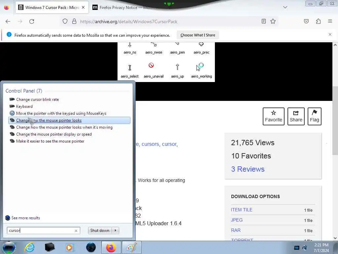Click the scrollbar down arrow

pyautogui.click(x=335, y=238)
